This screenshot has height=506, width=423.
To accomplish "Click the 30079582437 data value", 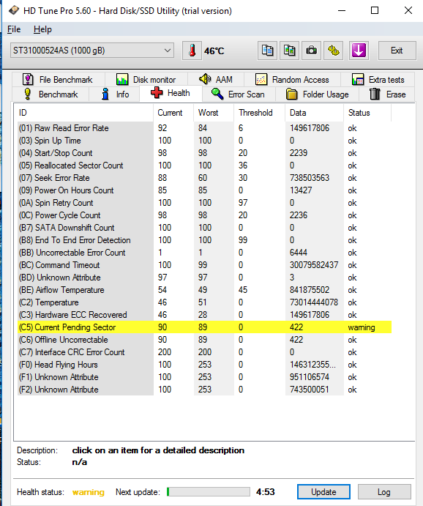I will (x=314, y=265).
